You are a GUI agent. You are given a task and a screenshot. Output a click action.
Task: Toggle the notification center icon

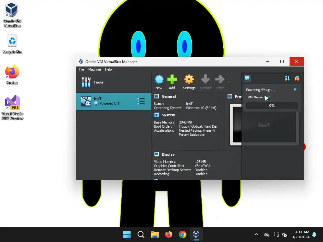point(247,78)
